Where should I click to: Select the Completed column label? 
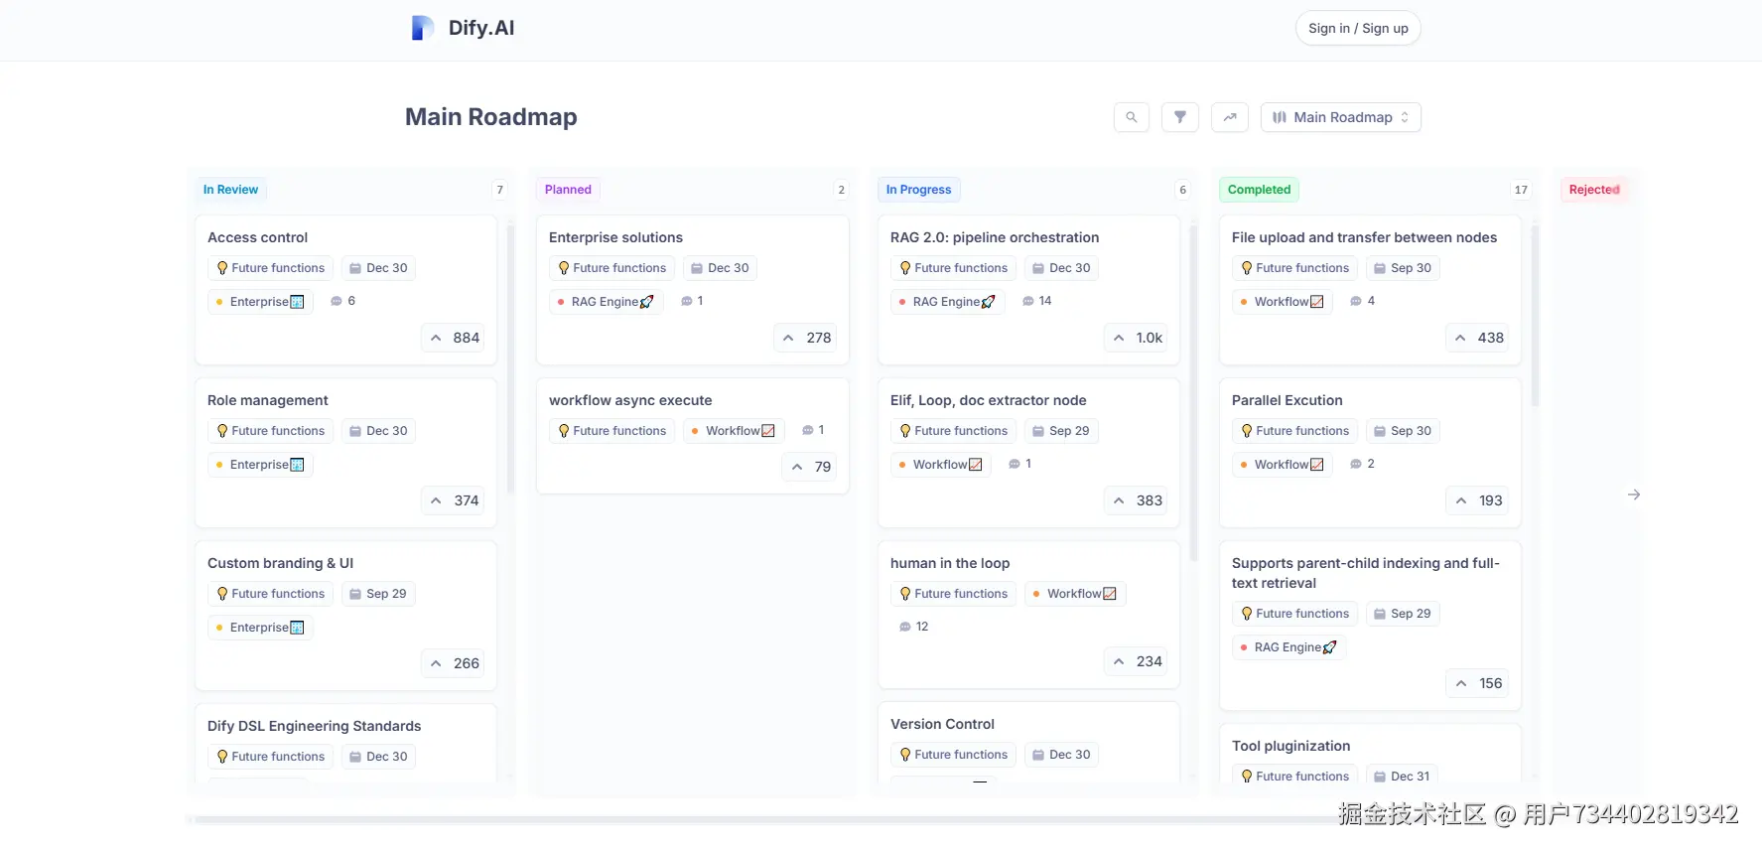tap(1259, 190)
